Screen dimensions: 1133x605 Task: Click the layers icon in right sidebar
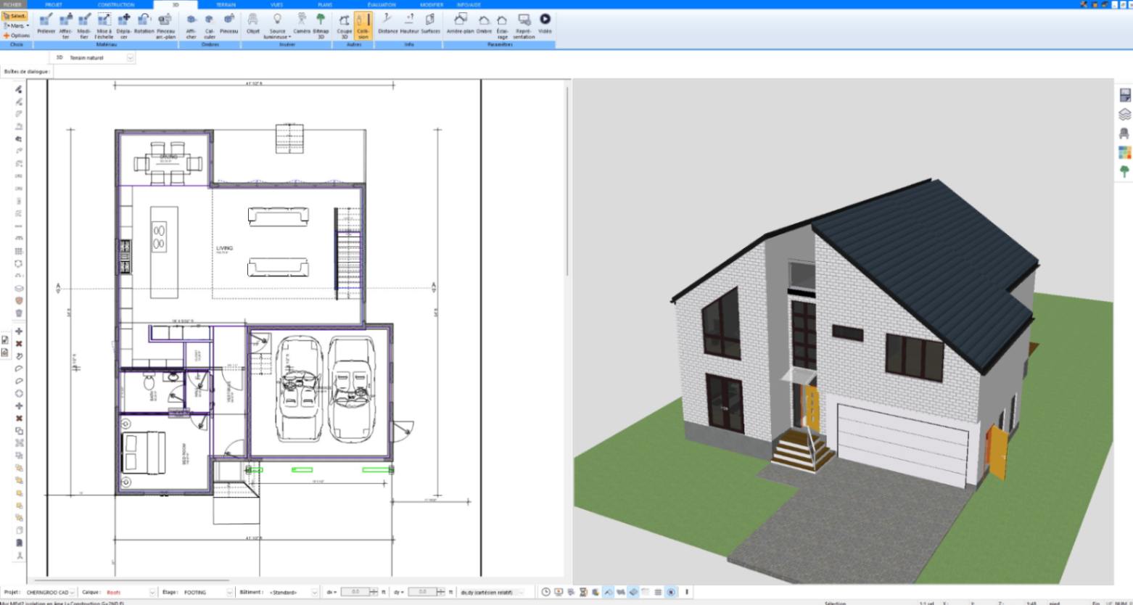(x=1124, y=115)
